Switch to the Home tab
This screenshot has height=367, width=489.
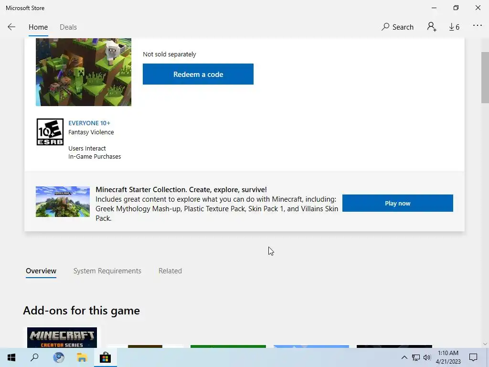point(38,27)
